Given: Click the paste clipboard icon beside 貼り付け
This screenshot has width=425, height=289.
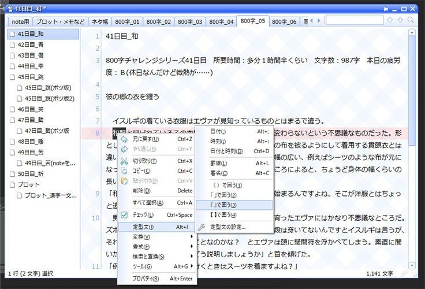Looking at the screenshot, I should [124, 181].
